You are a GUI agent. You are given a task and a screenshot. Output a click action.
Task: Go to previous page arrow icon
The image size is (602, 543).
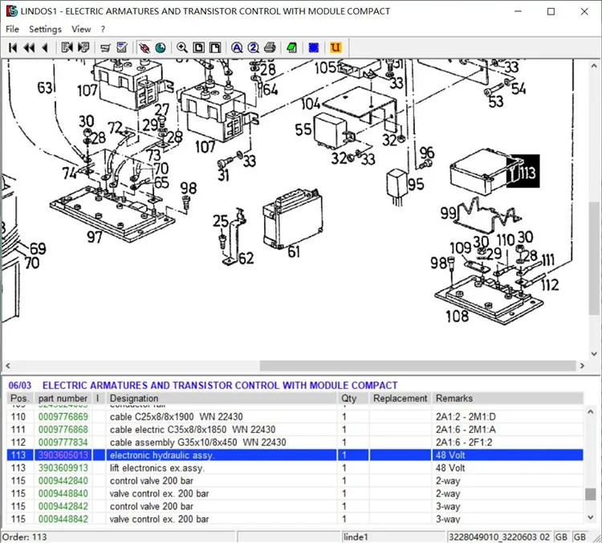(44, 47)
